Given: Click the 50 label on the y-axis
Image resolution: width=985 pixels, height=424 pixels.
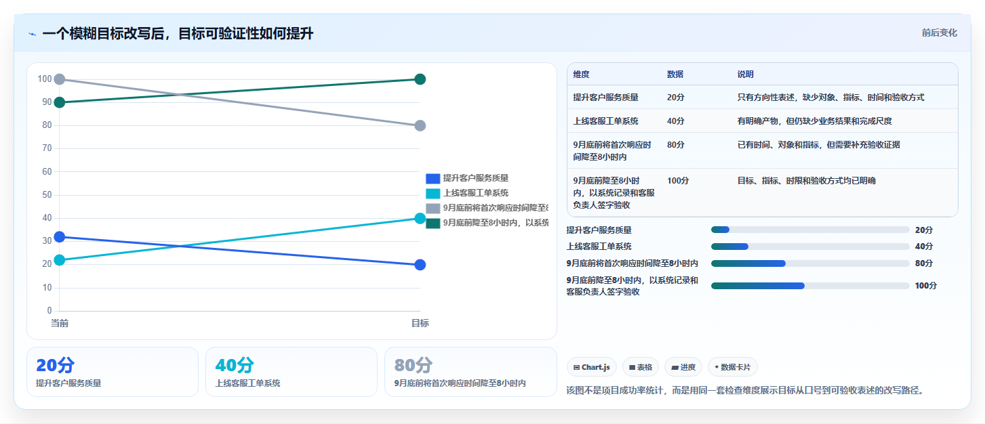Looking at the screenshot, I should (47, 195).
